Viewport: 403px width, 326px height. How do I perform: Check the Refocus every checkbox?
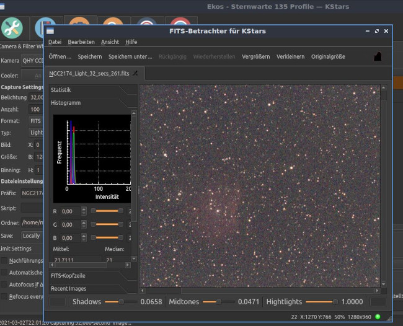[x=4, y=296]
